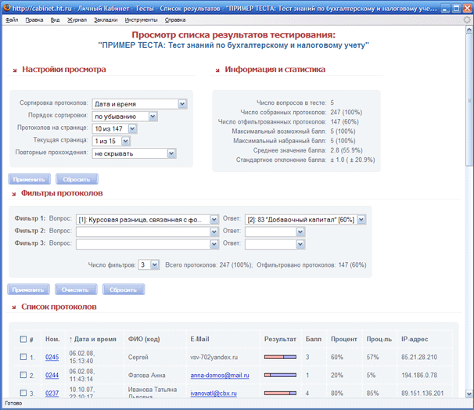This screenshot has height=410, width=474.
Task: Open Фильтр 2 Ответ dropdown
Action: (x=275, y=232)
